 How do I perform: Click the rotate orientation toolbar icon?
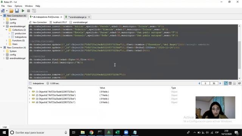pyautogui.click(x=34, y=11)
